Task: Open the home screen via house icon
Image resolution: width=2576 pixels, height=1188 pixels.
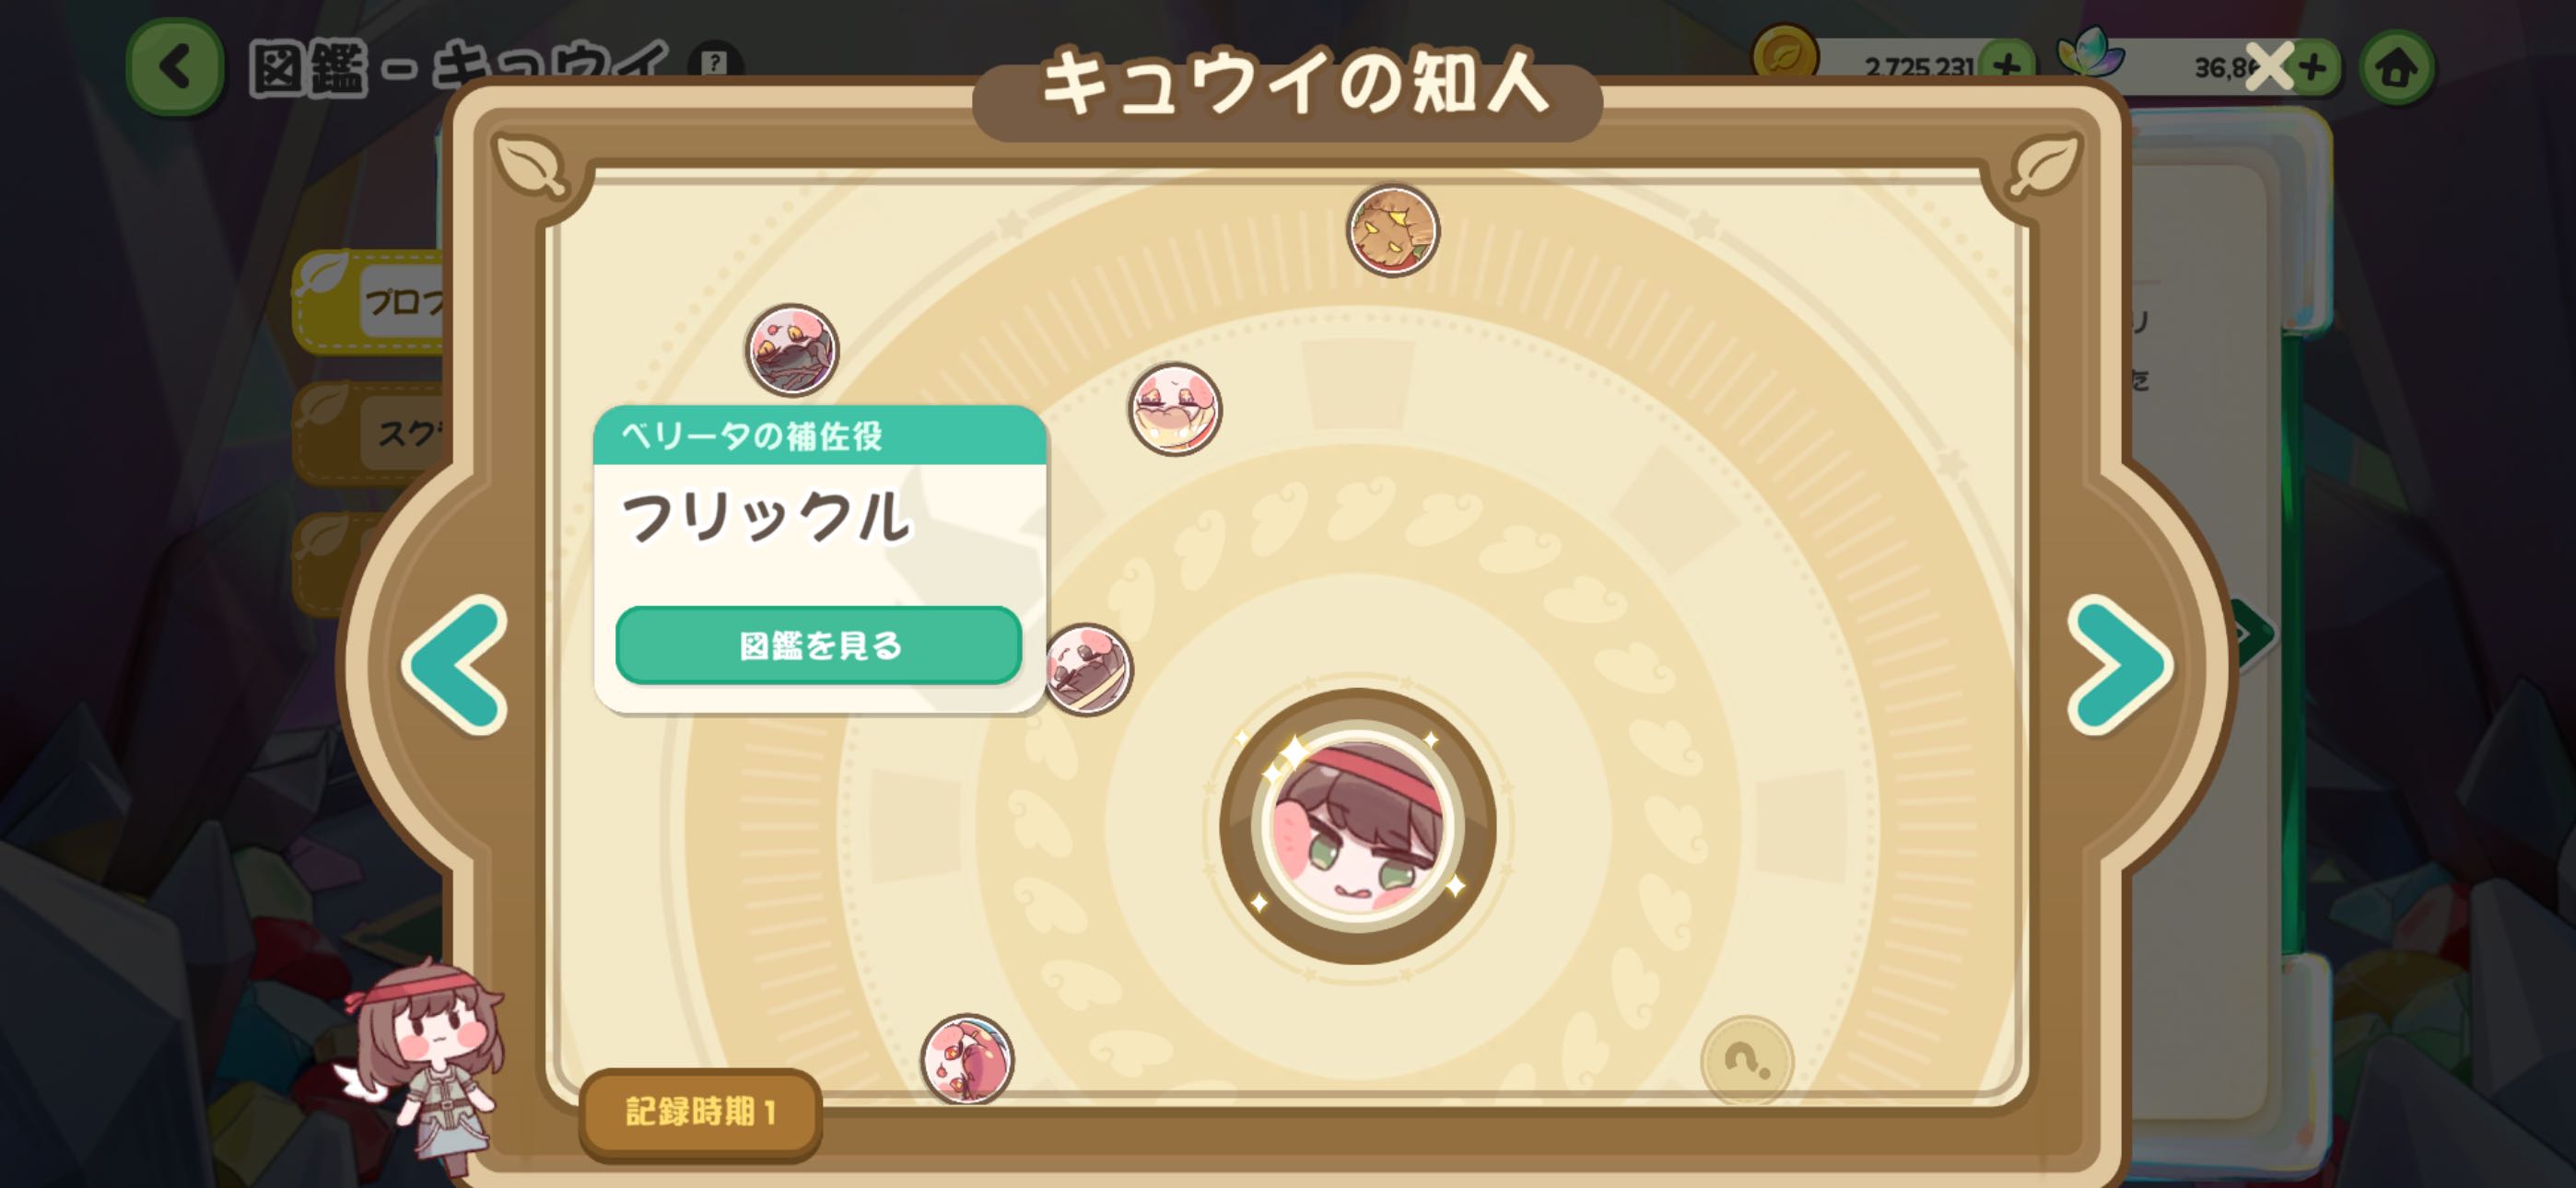Action: [x=2396, y=68]
